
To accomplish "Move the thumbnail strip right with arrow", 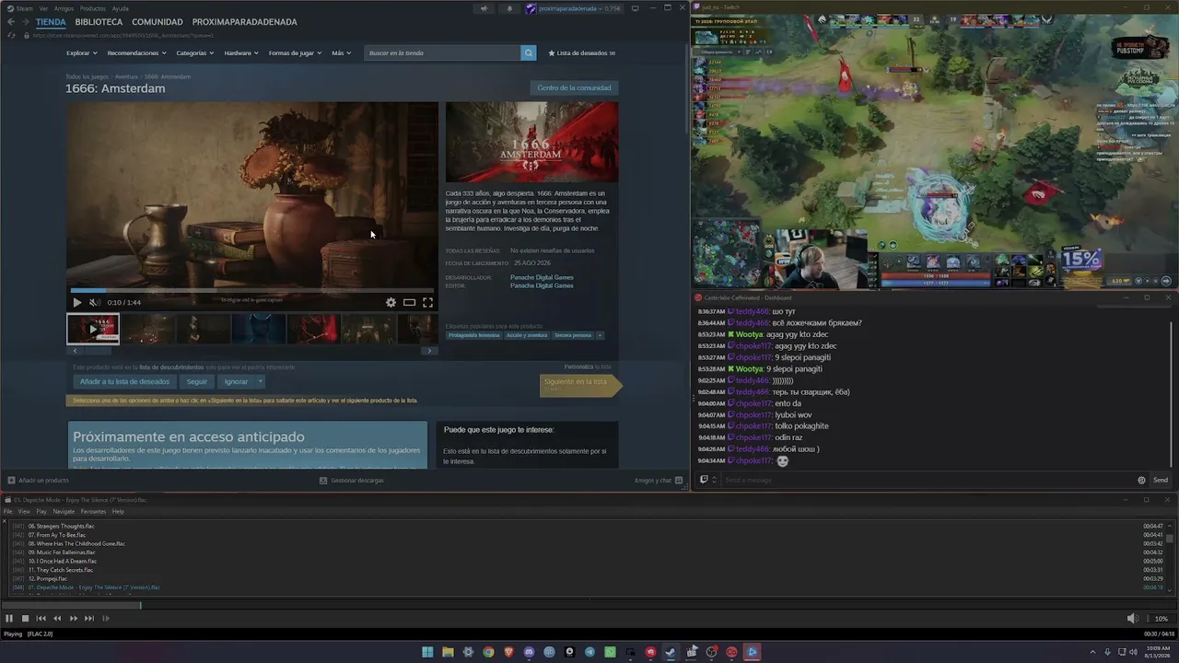I will (x=429, y=351).
